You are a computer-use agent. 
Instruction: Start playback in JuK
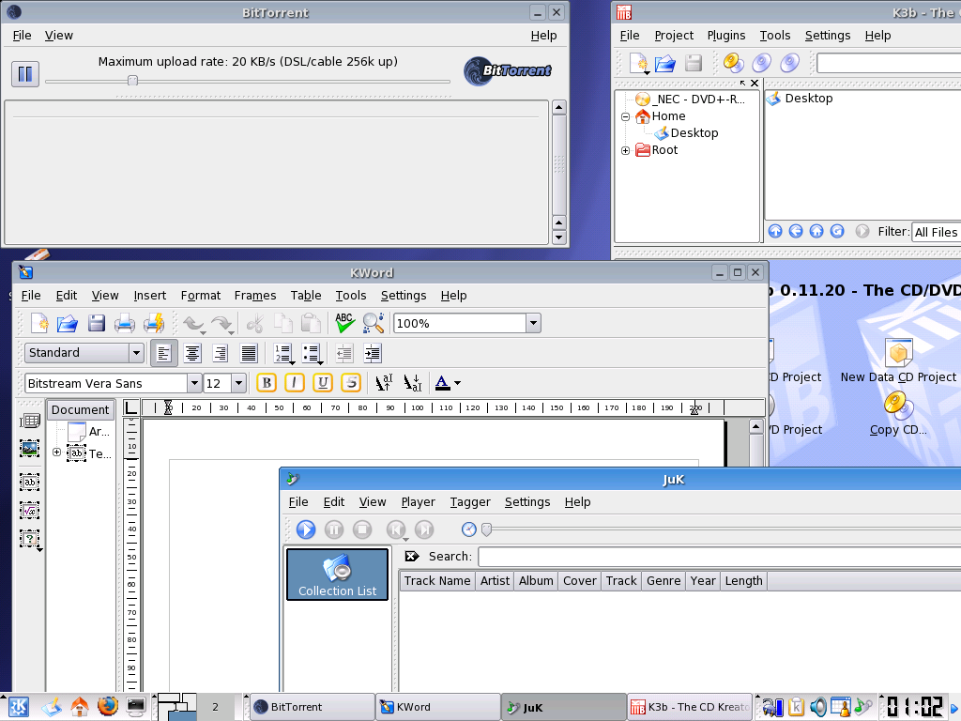[x=306, y=529]
